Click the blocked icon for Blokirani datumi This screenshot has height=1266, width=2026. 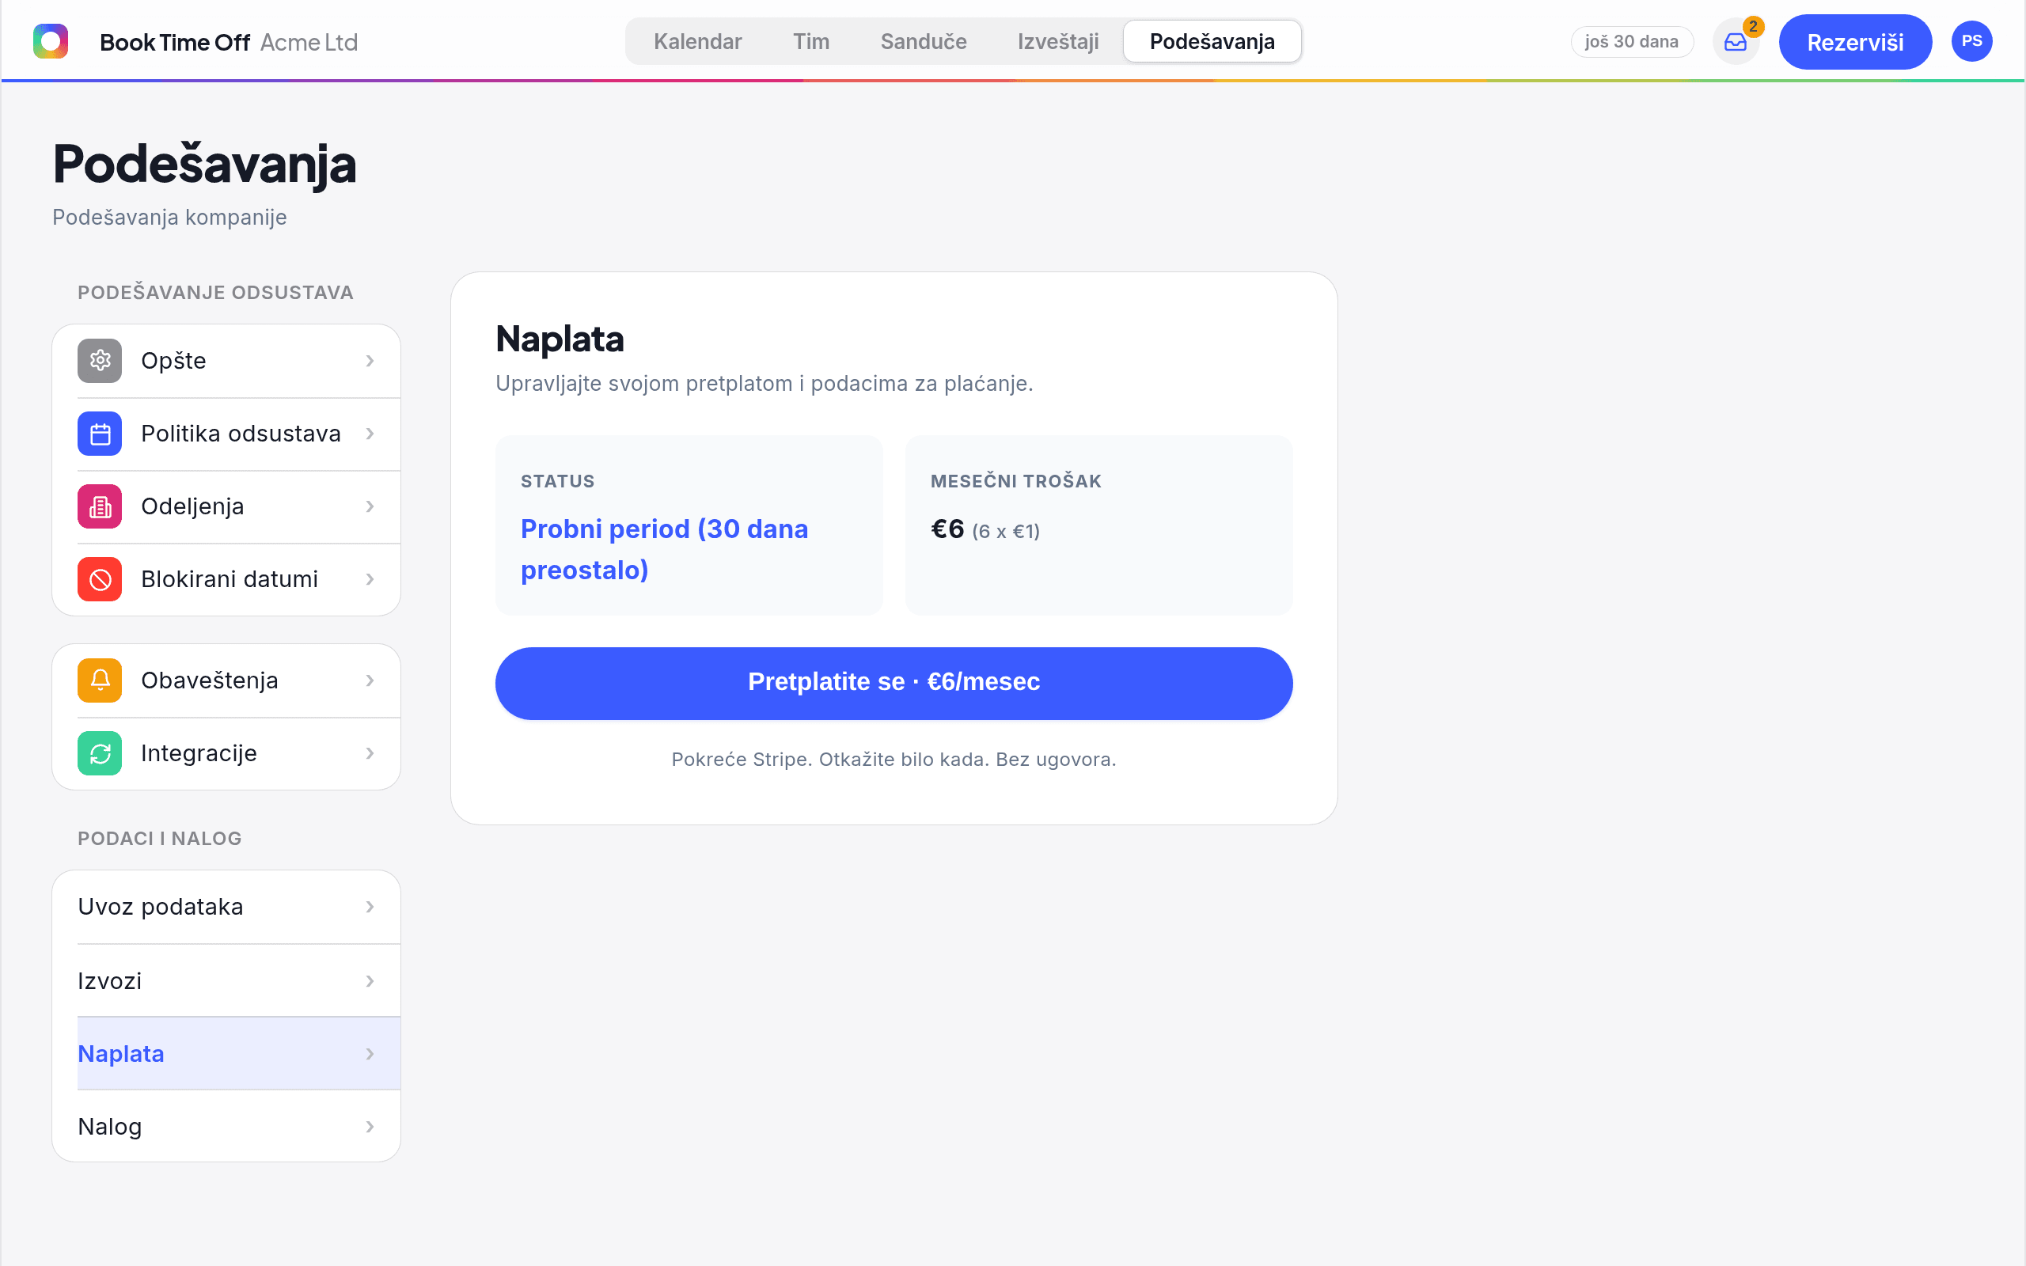[x=100, y=579]
